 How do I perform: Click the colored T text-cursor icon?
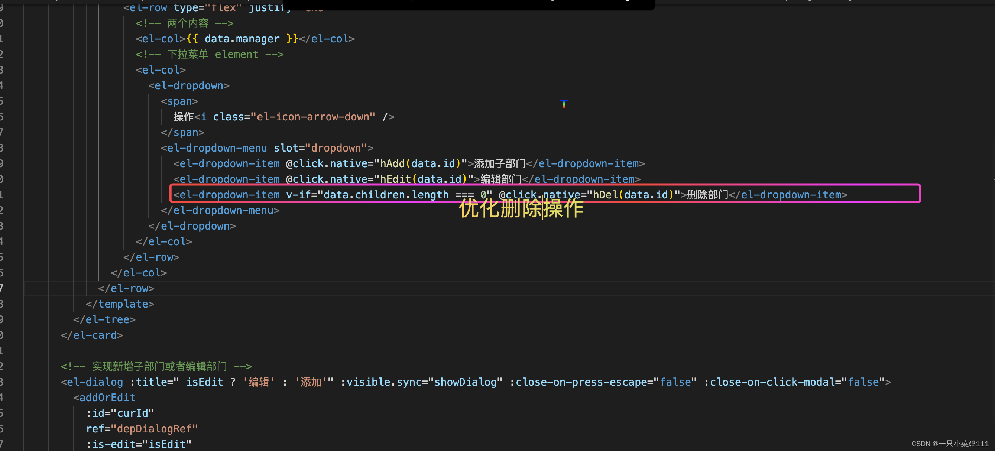pos(564,103)
